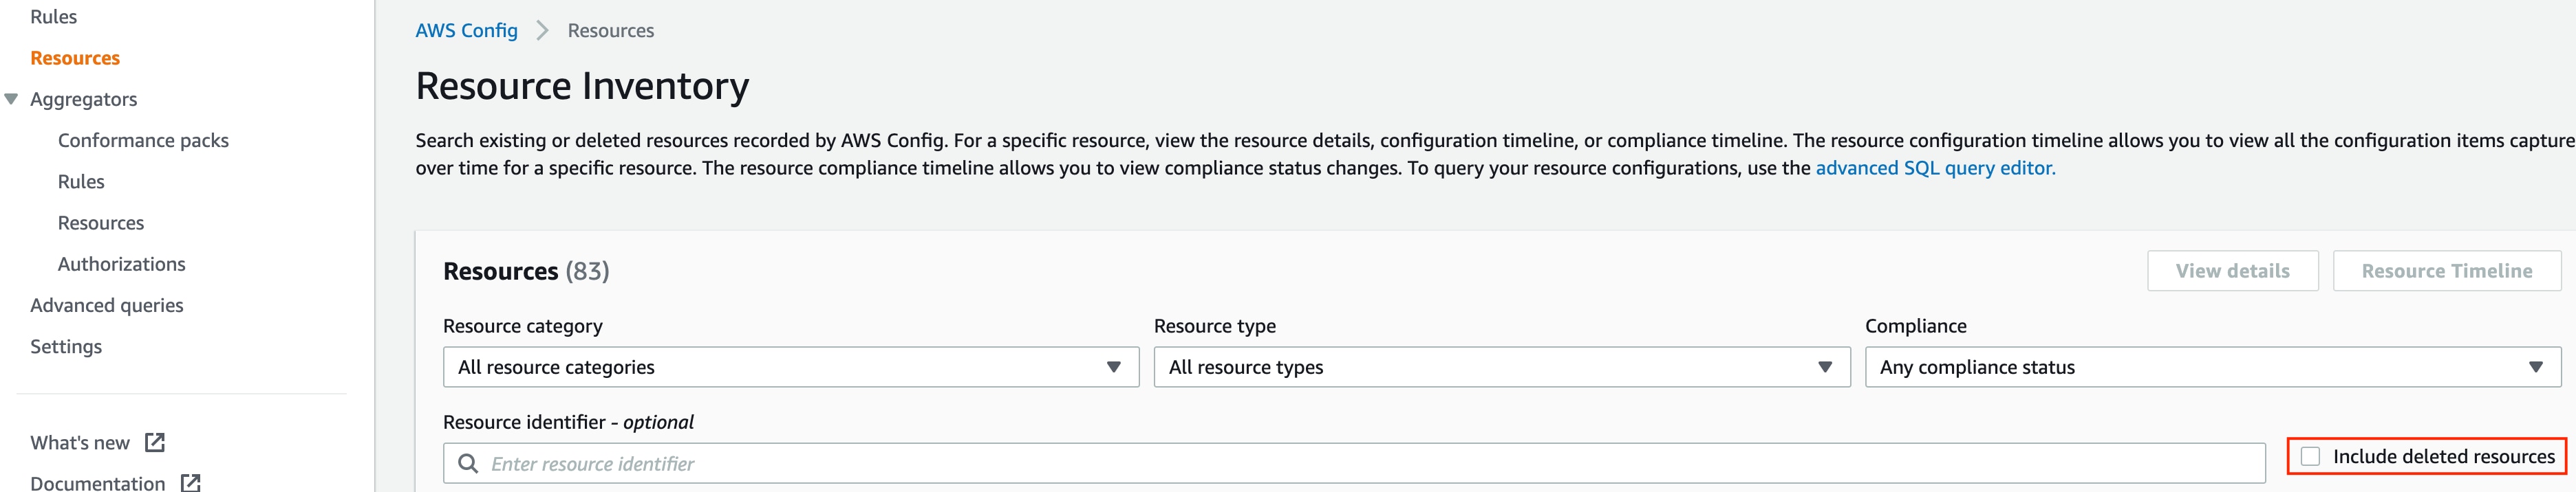2576x492 pixels.
Task: Open Conformance packs under Aggregators
Action: tap(143, 139)
